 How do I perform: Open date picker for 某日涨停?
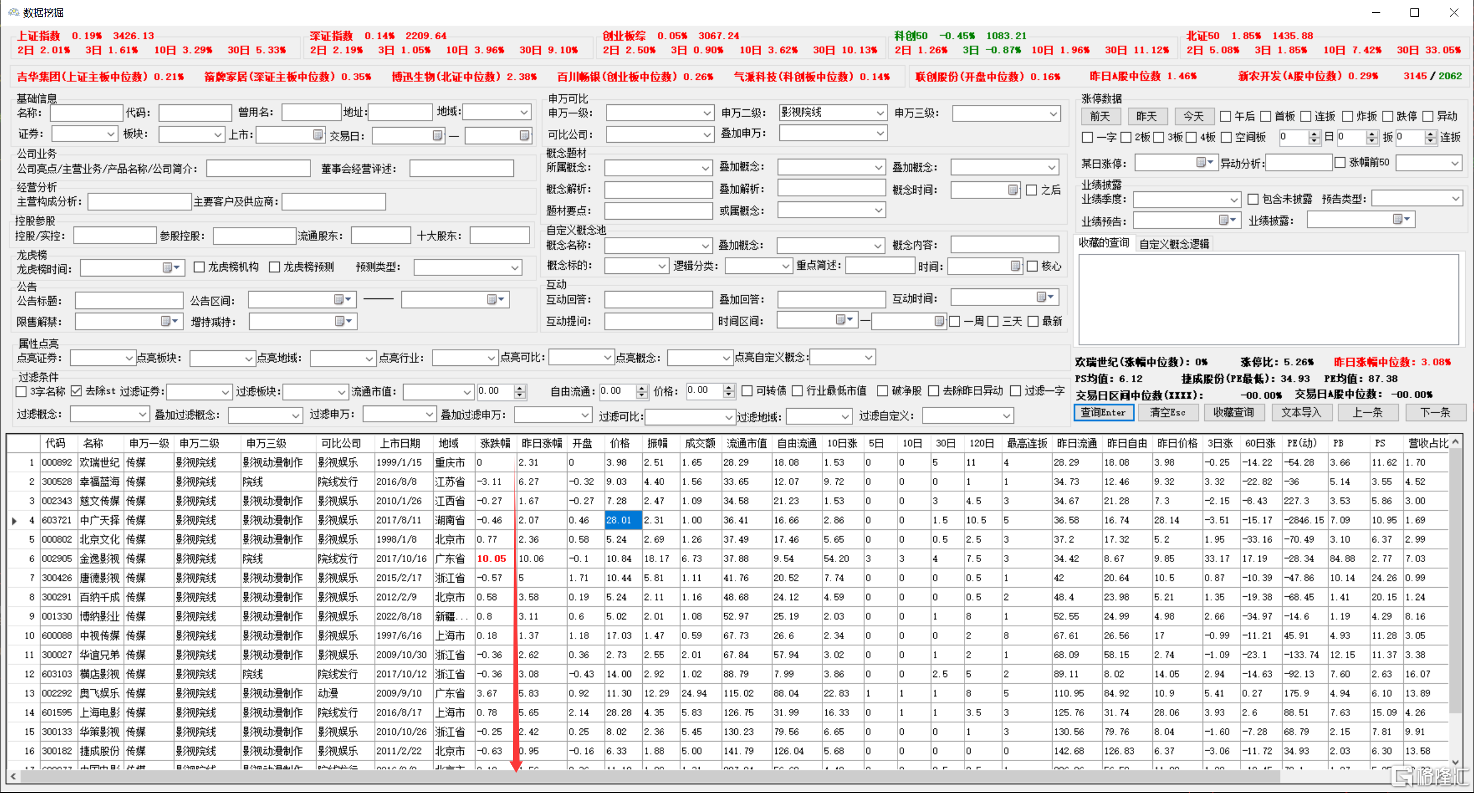tap(1206, 163)
